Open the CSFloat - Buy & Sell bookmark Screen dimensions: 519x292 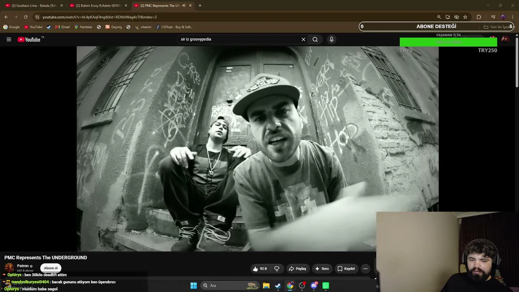pyautogui.click(x=174, y=27)
